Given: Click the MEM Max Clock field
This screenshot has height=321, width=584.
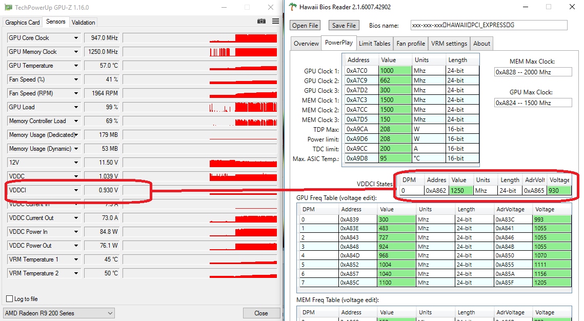Looking at the screenshot, I should 533,72.
